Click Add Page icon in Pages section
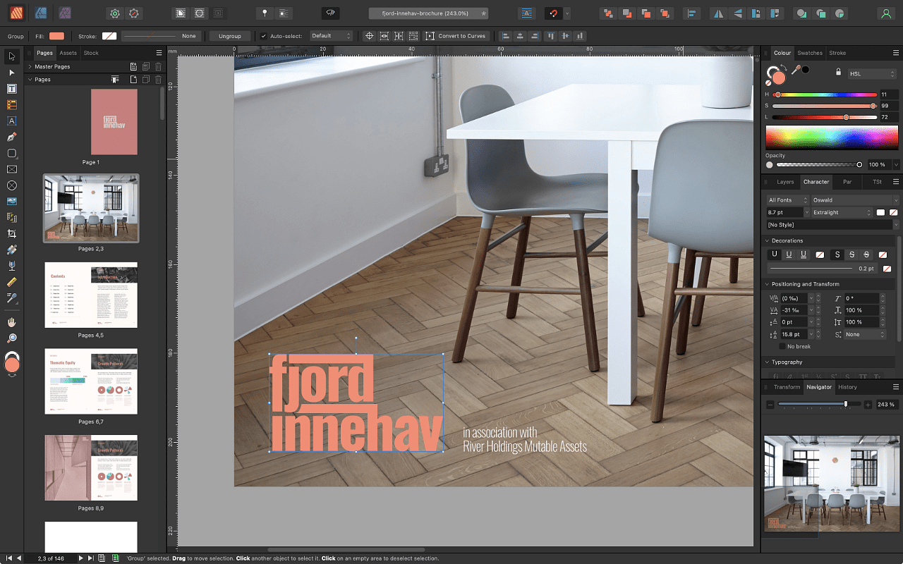 tap(133, 80)
